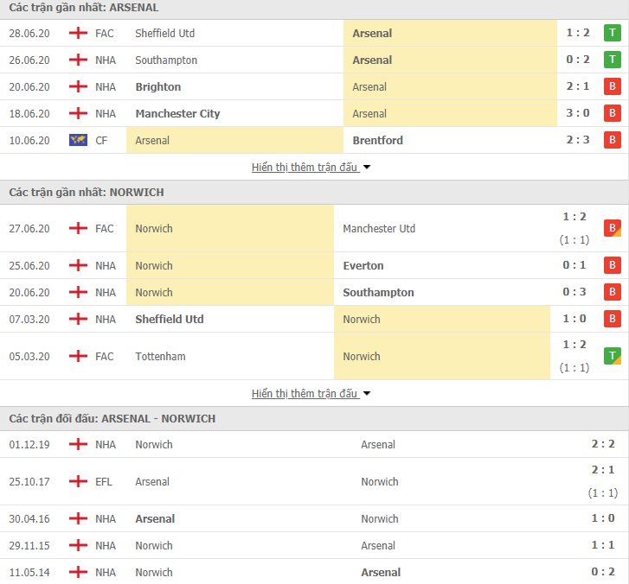Click England flag on 25.10.17 EFL row
This screenshot has height=584, width=629.
(78, 481)
